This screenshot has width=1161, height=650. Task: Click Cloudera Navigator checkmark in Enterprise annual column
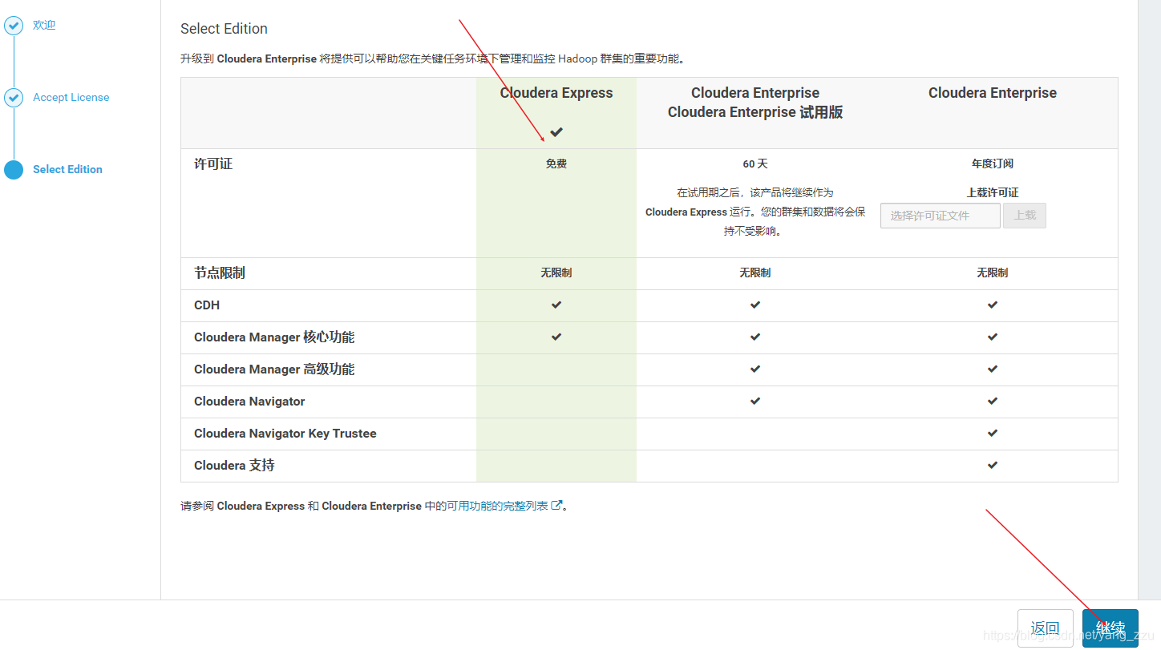(x=993, y=401)
